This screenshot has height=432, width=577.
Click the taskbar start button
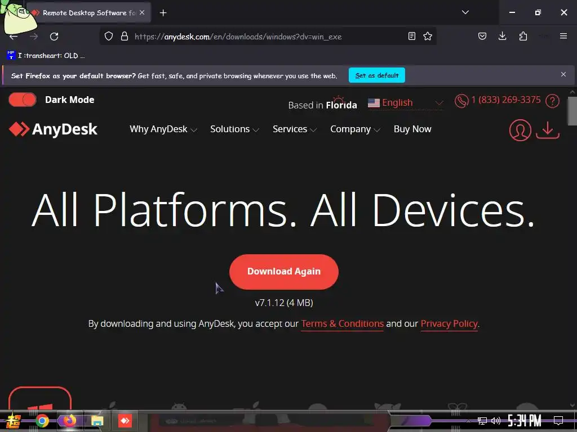[x=14, y=421]
